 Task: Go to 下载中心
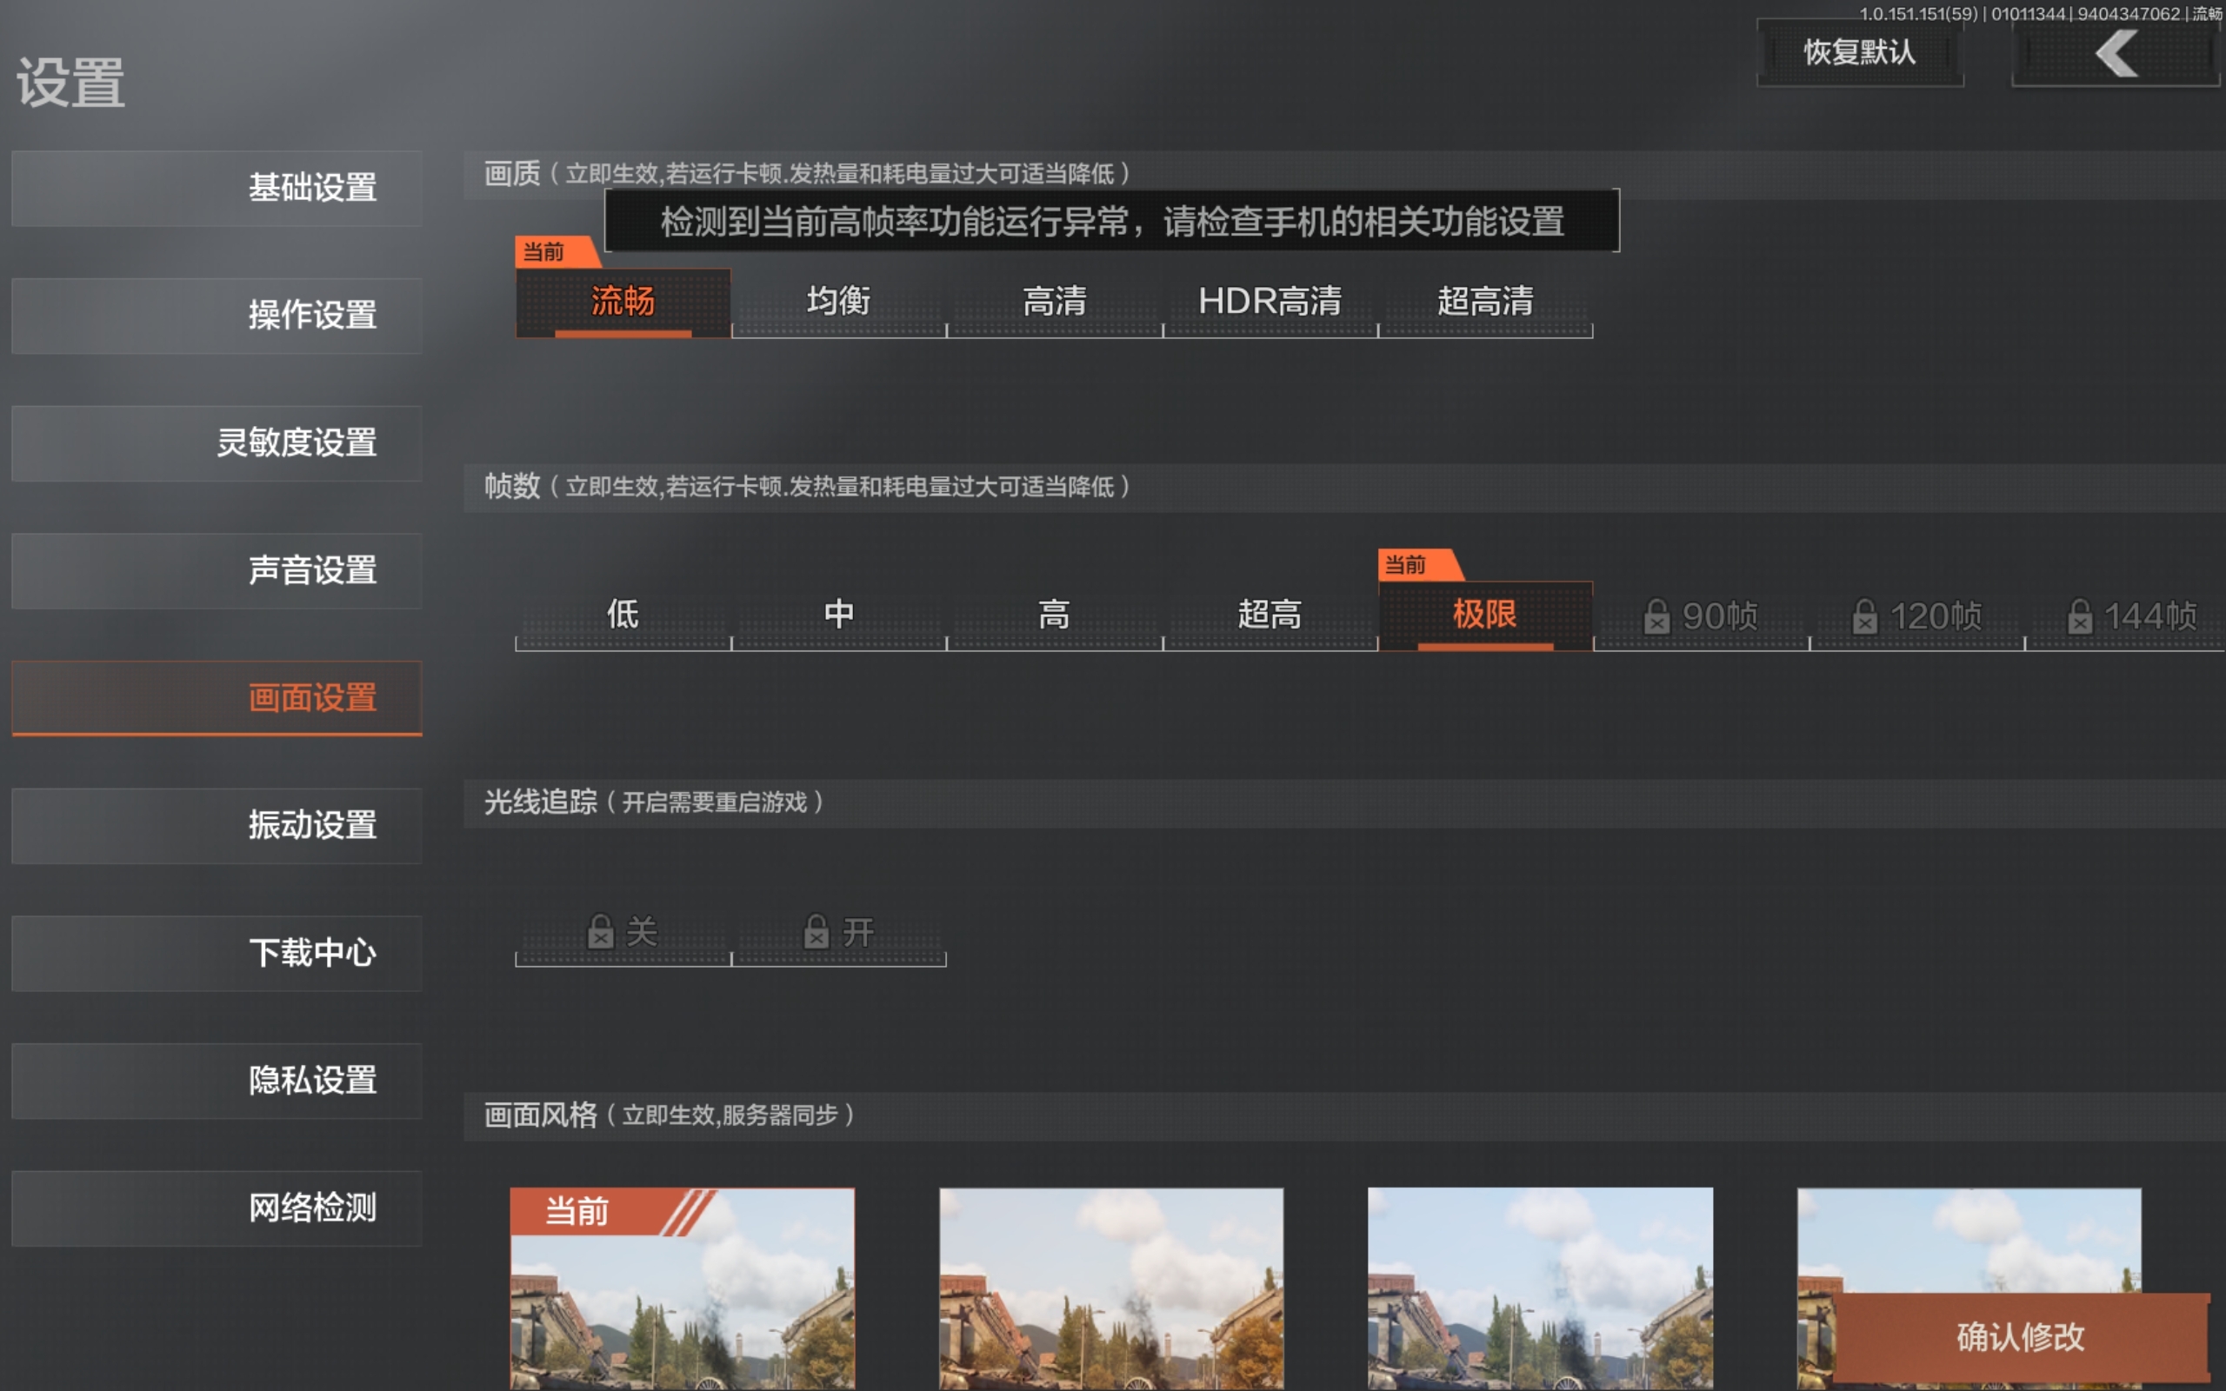217,953
